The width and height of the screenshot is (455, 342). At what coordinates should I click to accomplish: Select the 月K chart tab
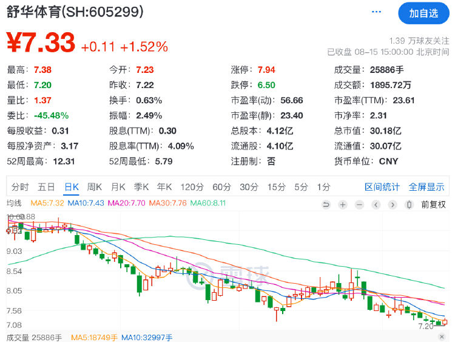pos(118,187)
